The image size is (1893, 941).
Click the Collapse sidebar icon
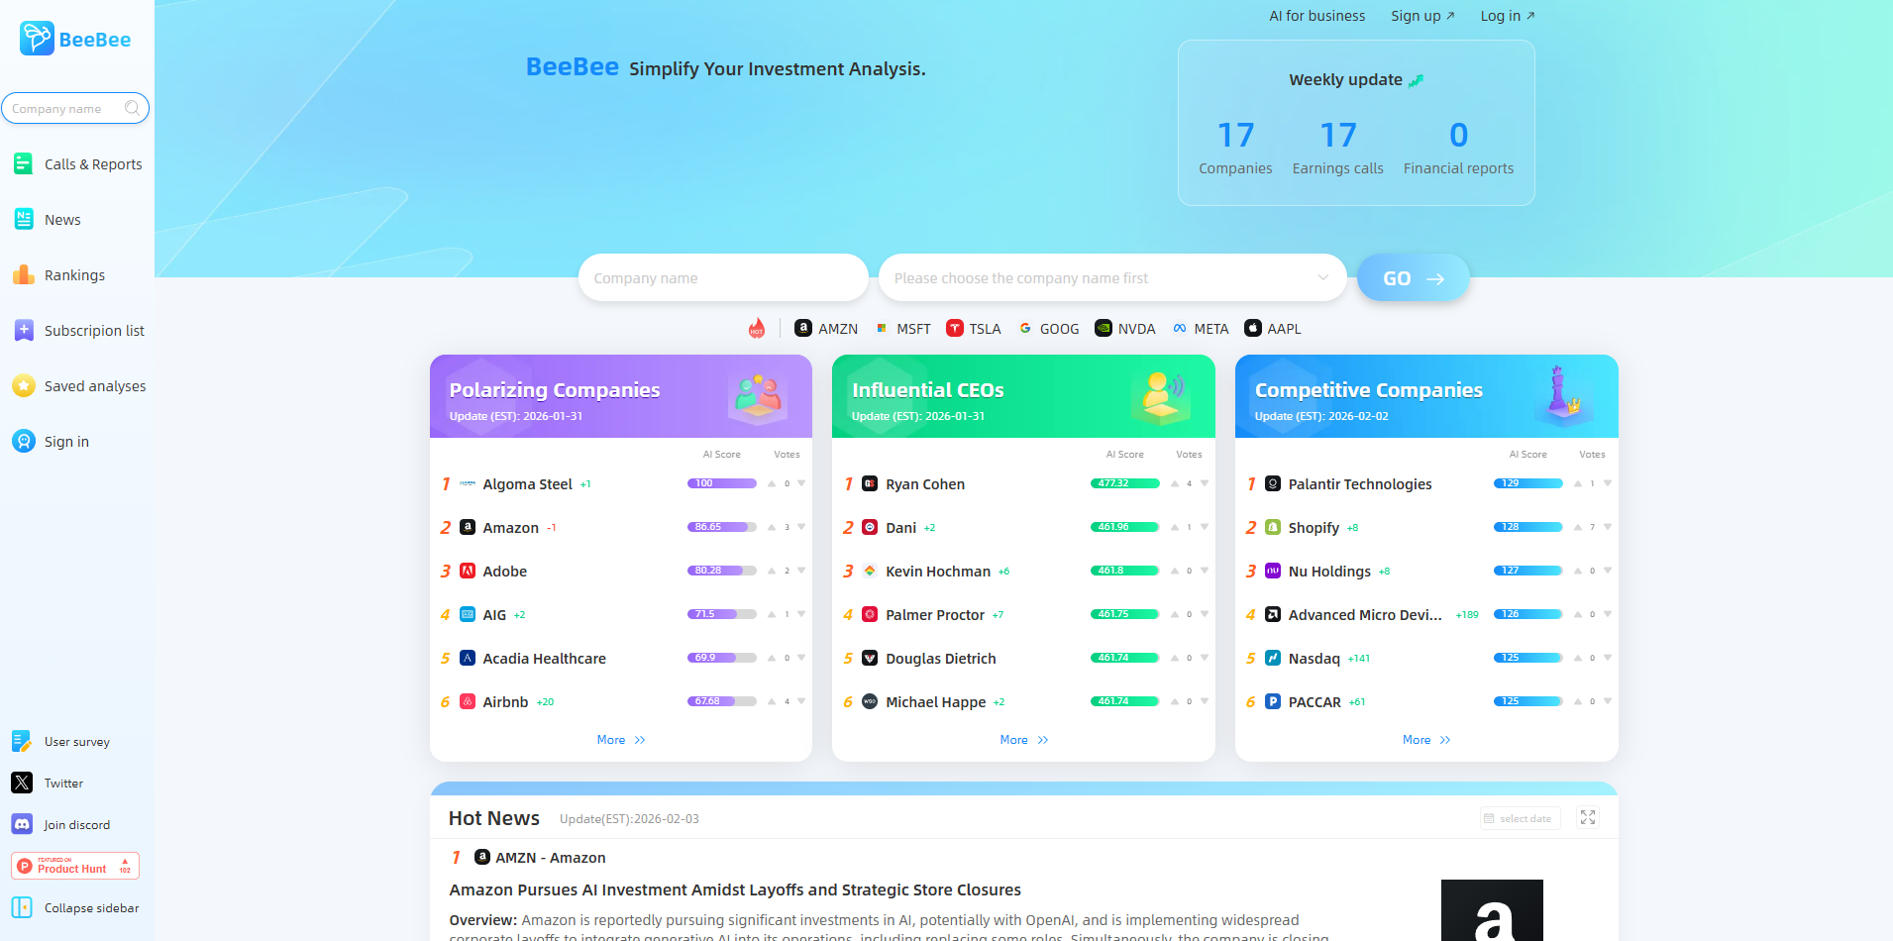coord(22,907)
